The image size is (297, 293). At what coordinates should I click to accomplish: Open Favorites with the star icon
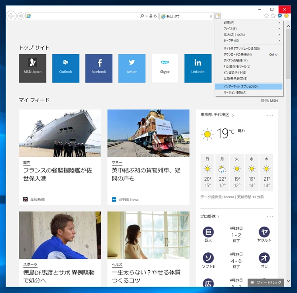coord(273,16)
